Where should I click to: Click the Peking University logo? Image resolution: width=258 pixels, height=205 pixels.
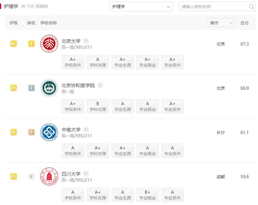pyautogui.click(x=49, y=44)
